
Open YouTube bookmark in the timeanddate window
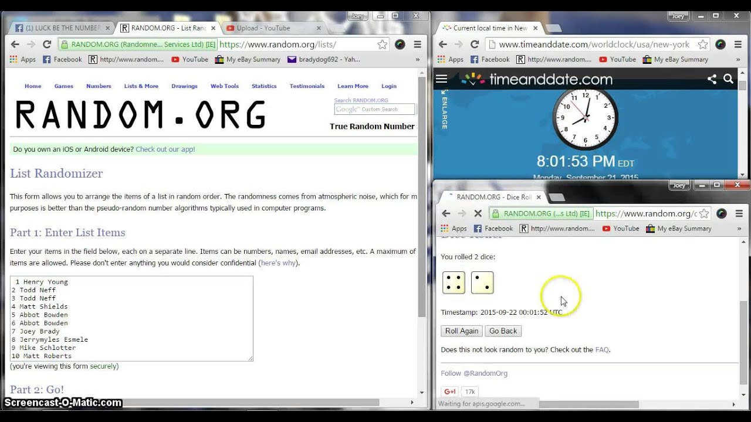[x=617, y=59]
